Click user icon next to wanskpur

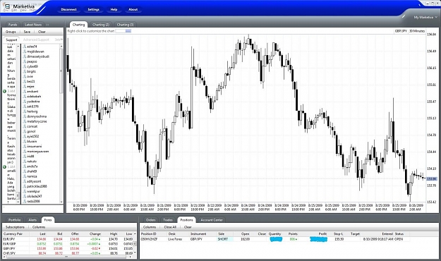[x=25, y=191]
